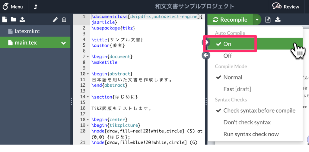Select the main.tex file
This screenshot has width=309, height=152.
point(35,43)
